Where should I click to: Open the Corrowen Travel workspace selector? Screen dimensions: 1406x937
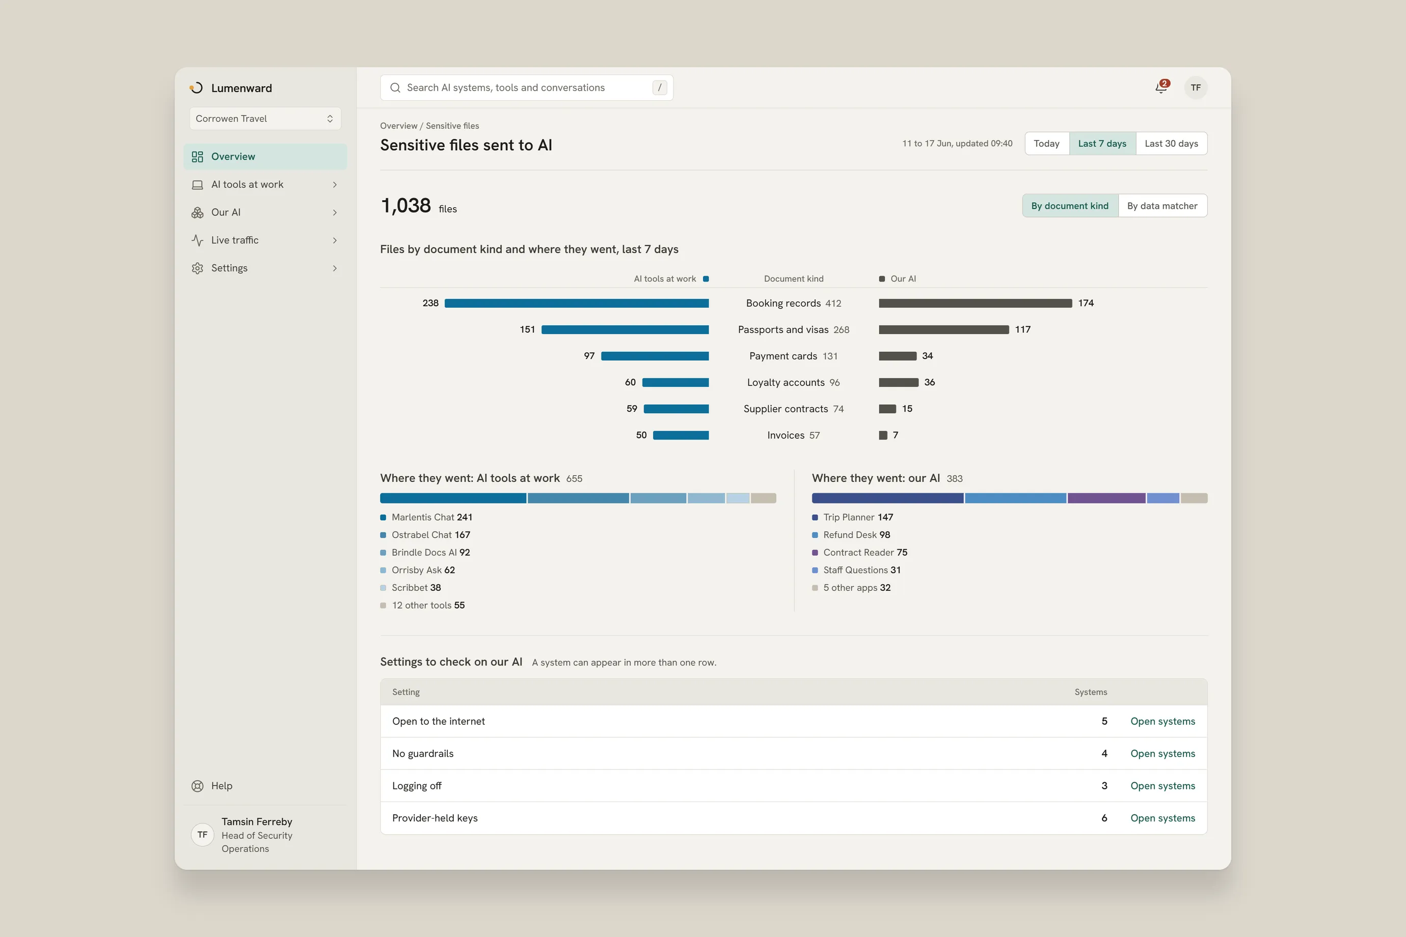pyautogui.click(x=265, y=118)
